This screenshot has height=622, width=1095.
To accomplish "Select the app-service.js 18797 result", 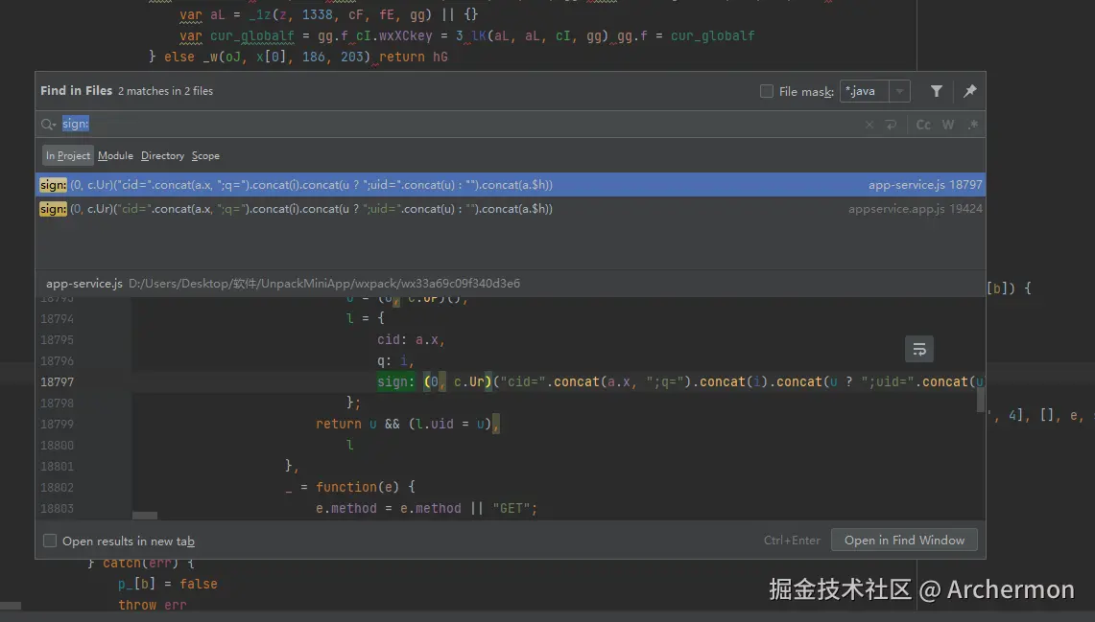I will pyautogui.click(x=511, y=185).
